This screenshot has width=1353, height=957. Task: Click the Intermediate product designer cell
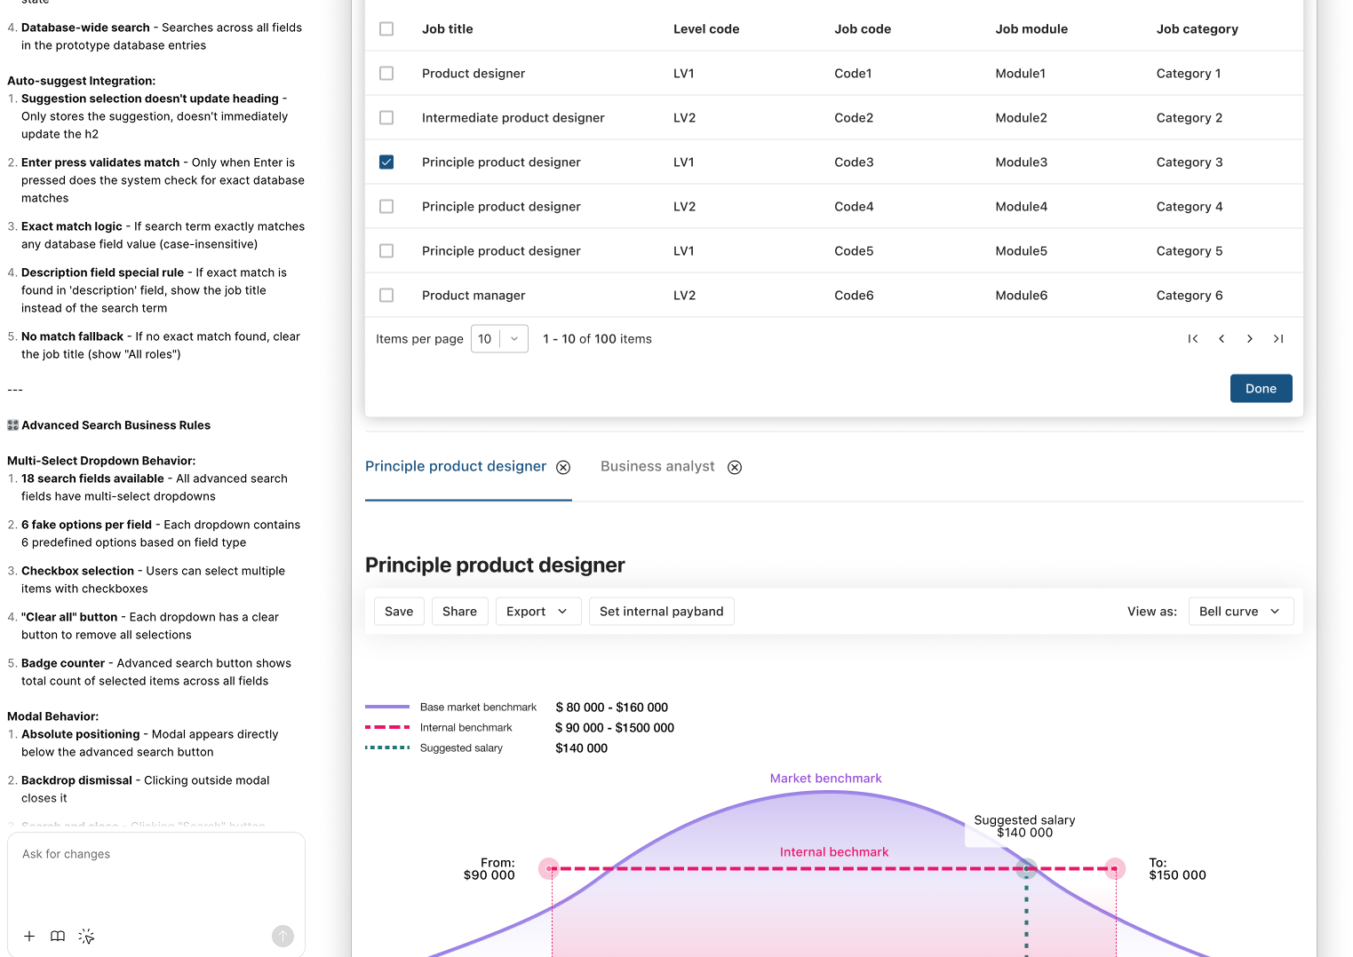tap(513, 117)
